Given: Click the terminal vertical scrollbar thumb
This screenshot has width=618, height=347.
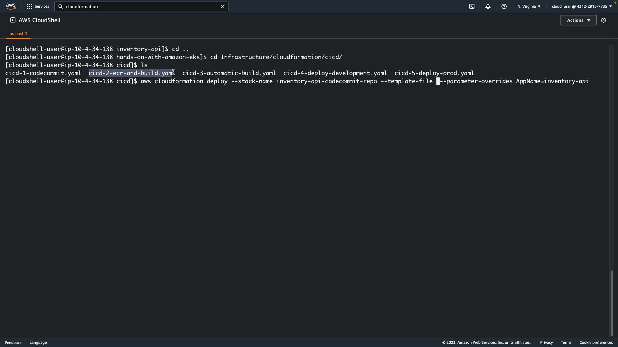Looking at the screenshot, I should (612, 303).
